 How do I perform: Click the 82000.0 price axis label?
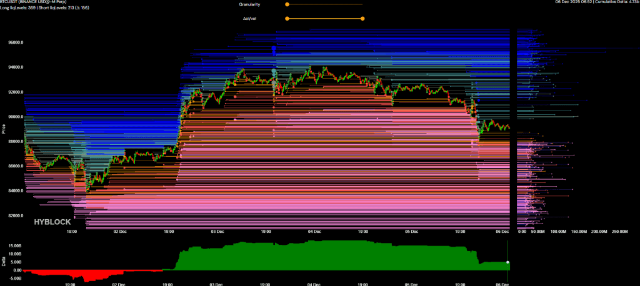coord(16,215)
